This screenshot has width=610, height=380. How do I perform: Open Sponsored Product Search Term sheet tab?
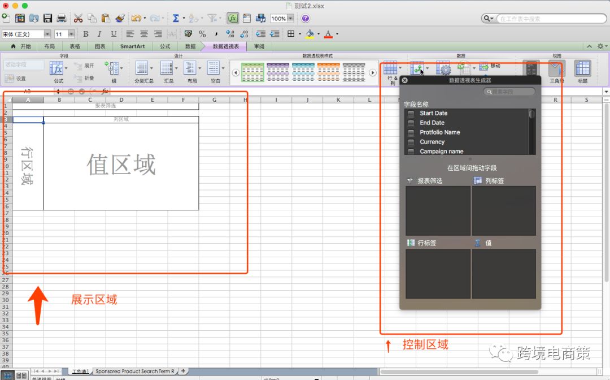134,372
